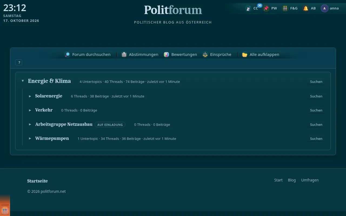
Task: Open the Arbeitsgruppe Netzausbau topic title
Action: pos(64,124)
